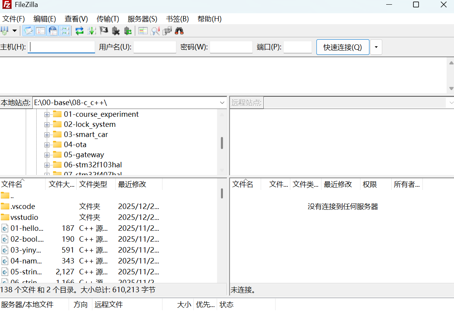Select the 06-stm32f103hal folder icon
The width and height of the screenshot is (454, 330).
click(57, 165)
